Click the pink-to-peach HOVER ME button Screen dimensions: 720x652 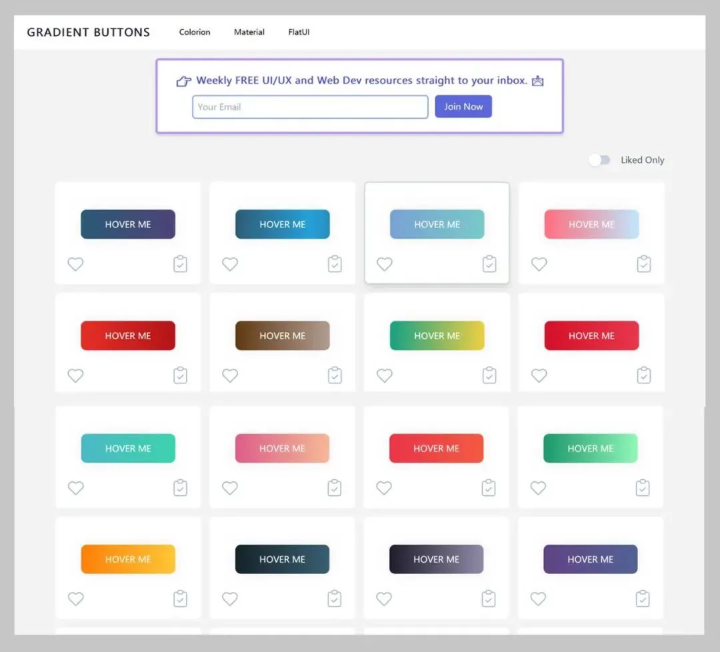pyautogui.click(x=283, y=448)
